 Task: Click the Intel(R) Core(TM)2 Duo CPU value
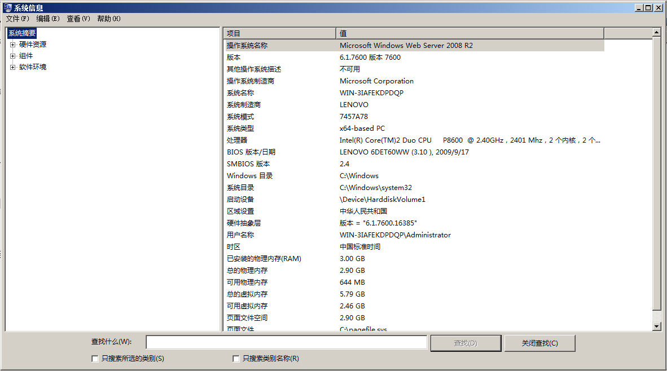(470, 140)
